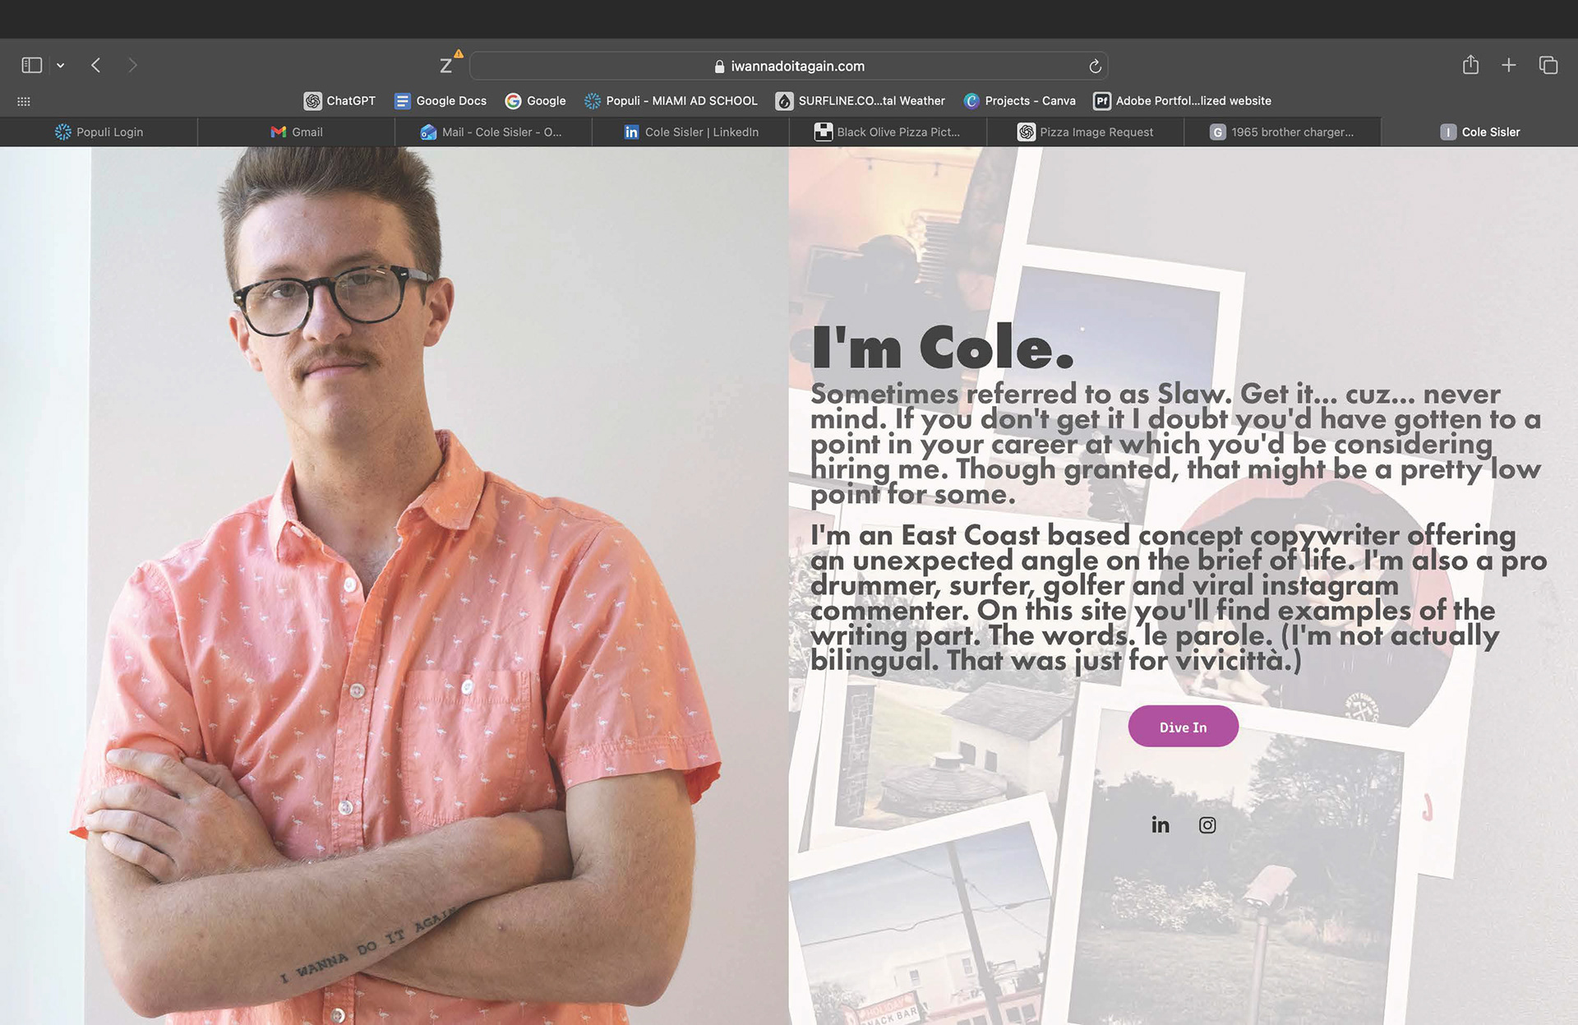Open the Google Docs bookmark
This screenshot has width=1578, height=1025.
(441, 100)
